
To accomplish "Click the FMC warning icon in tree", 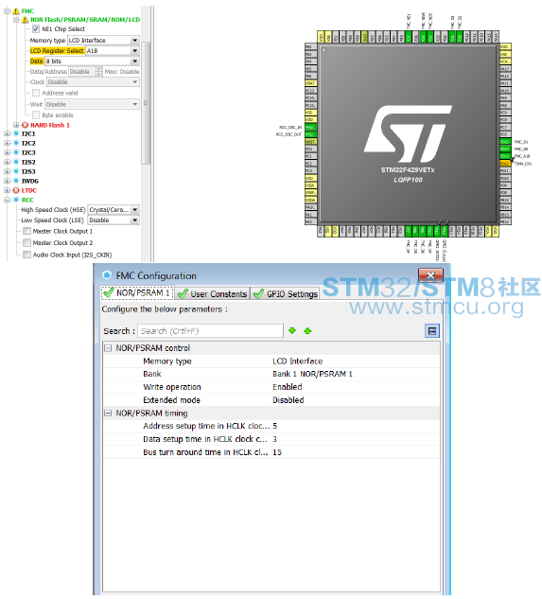I will click(16, 11).
